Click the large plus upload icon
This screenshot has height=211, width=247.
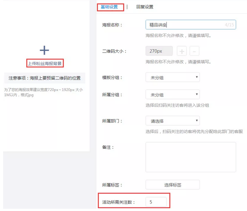(44, 50)
